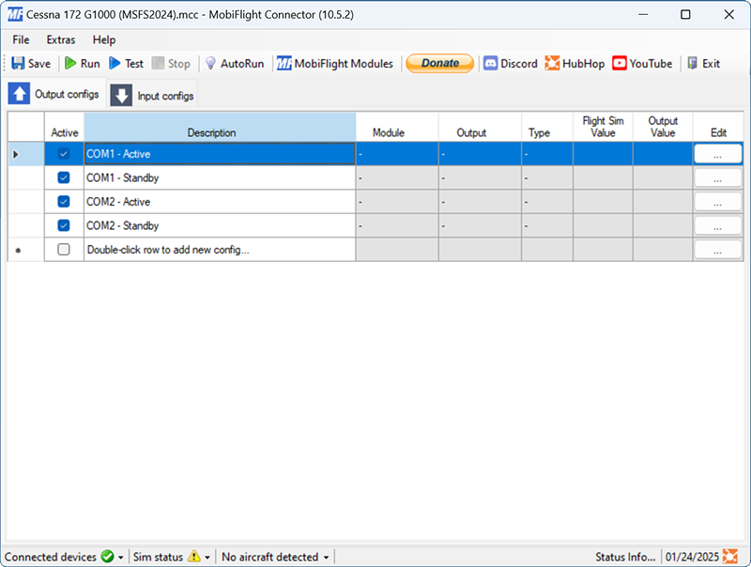Switch to the Input configs tab

(152, 94)
